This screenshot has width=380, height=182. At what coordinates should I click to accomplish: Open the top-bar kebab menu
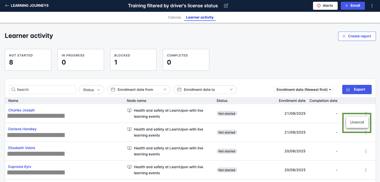pyautogui.click(x=372, y=6)
